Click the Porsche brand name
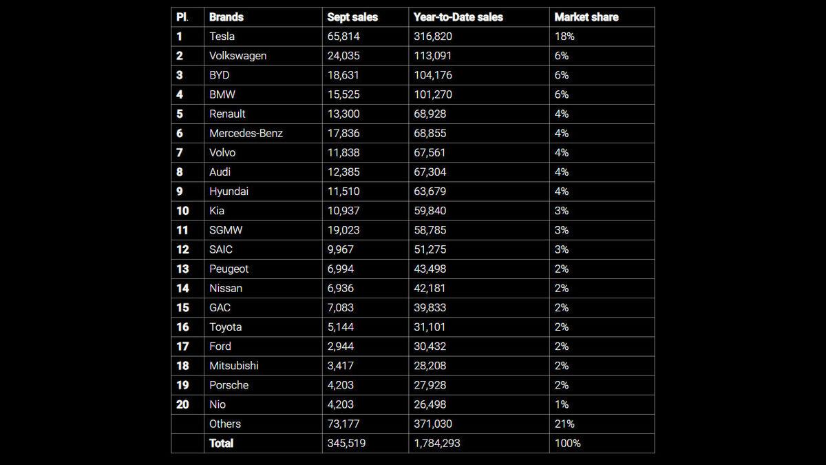826x465 pixels. (229, 385)
